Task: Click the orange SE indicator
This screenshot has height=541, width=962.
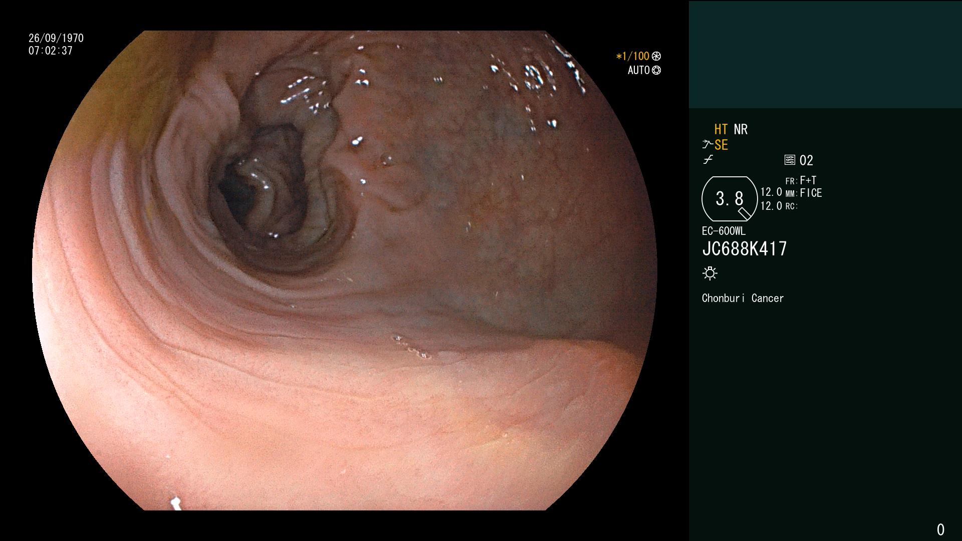Action: [x=721, y=145]
